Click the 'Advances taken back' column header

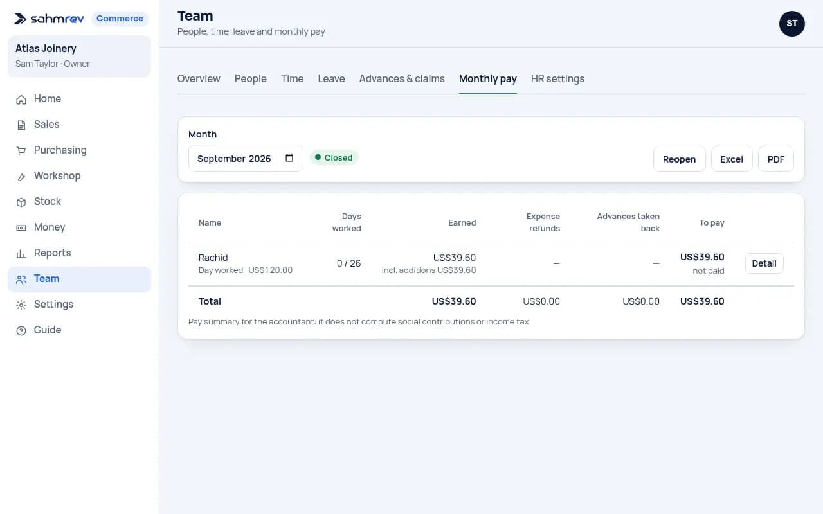(x=628, y=222)
